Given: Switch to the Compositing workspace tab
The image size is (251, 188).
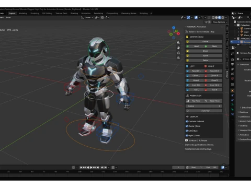Looking at the screenshot, I should 112,14.
